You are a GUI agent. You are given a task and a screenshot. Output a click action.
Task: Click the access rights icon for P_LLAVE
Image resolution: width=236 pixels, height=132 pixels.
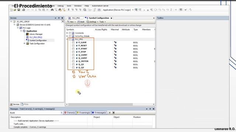click(x=115, y=43)
